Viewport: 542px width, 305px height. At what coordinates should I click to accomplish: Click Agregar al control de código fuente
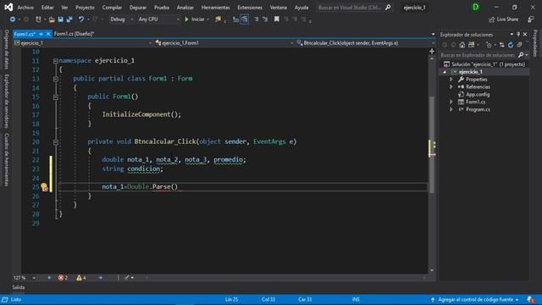475,299
